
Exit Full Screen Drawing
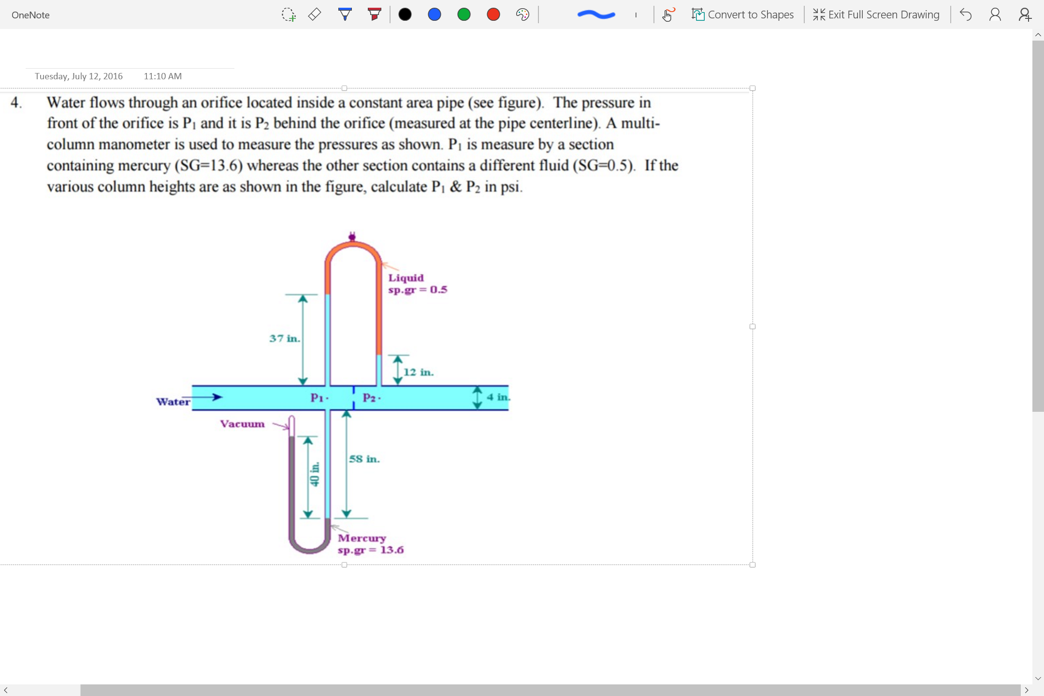tap(875, 14)
